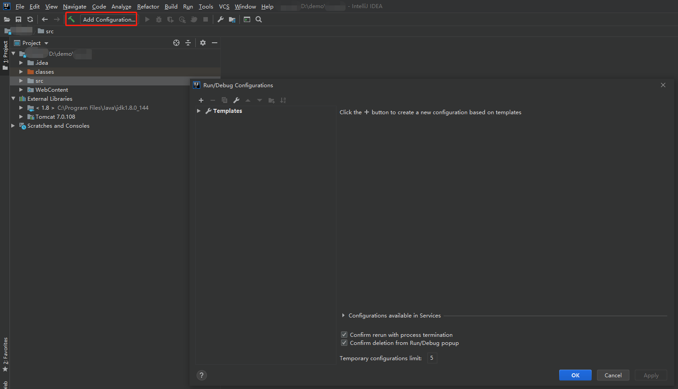Open the 1: Project side tab
This screenshot has height=389, width=678.
click(5, 55)
